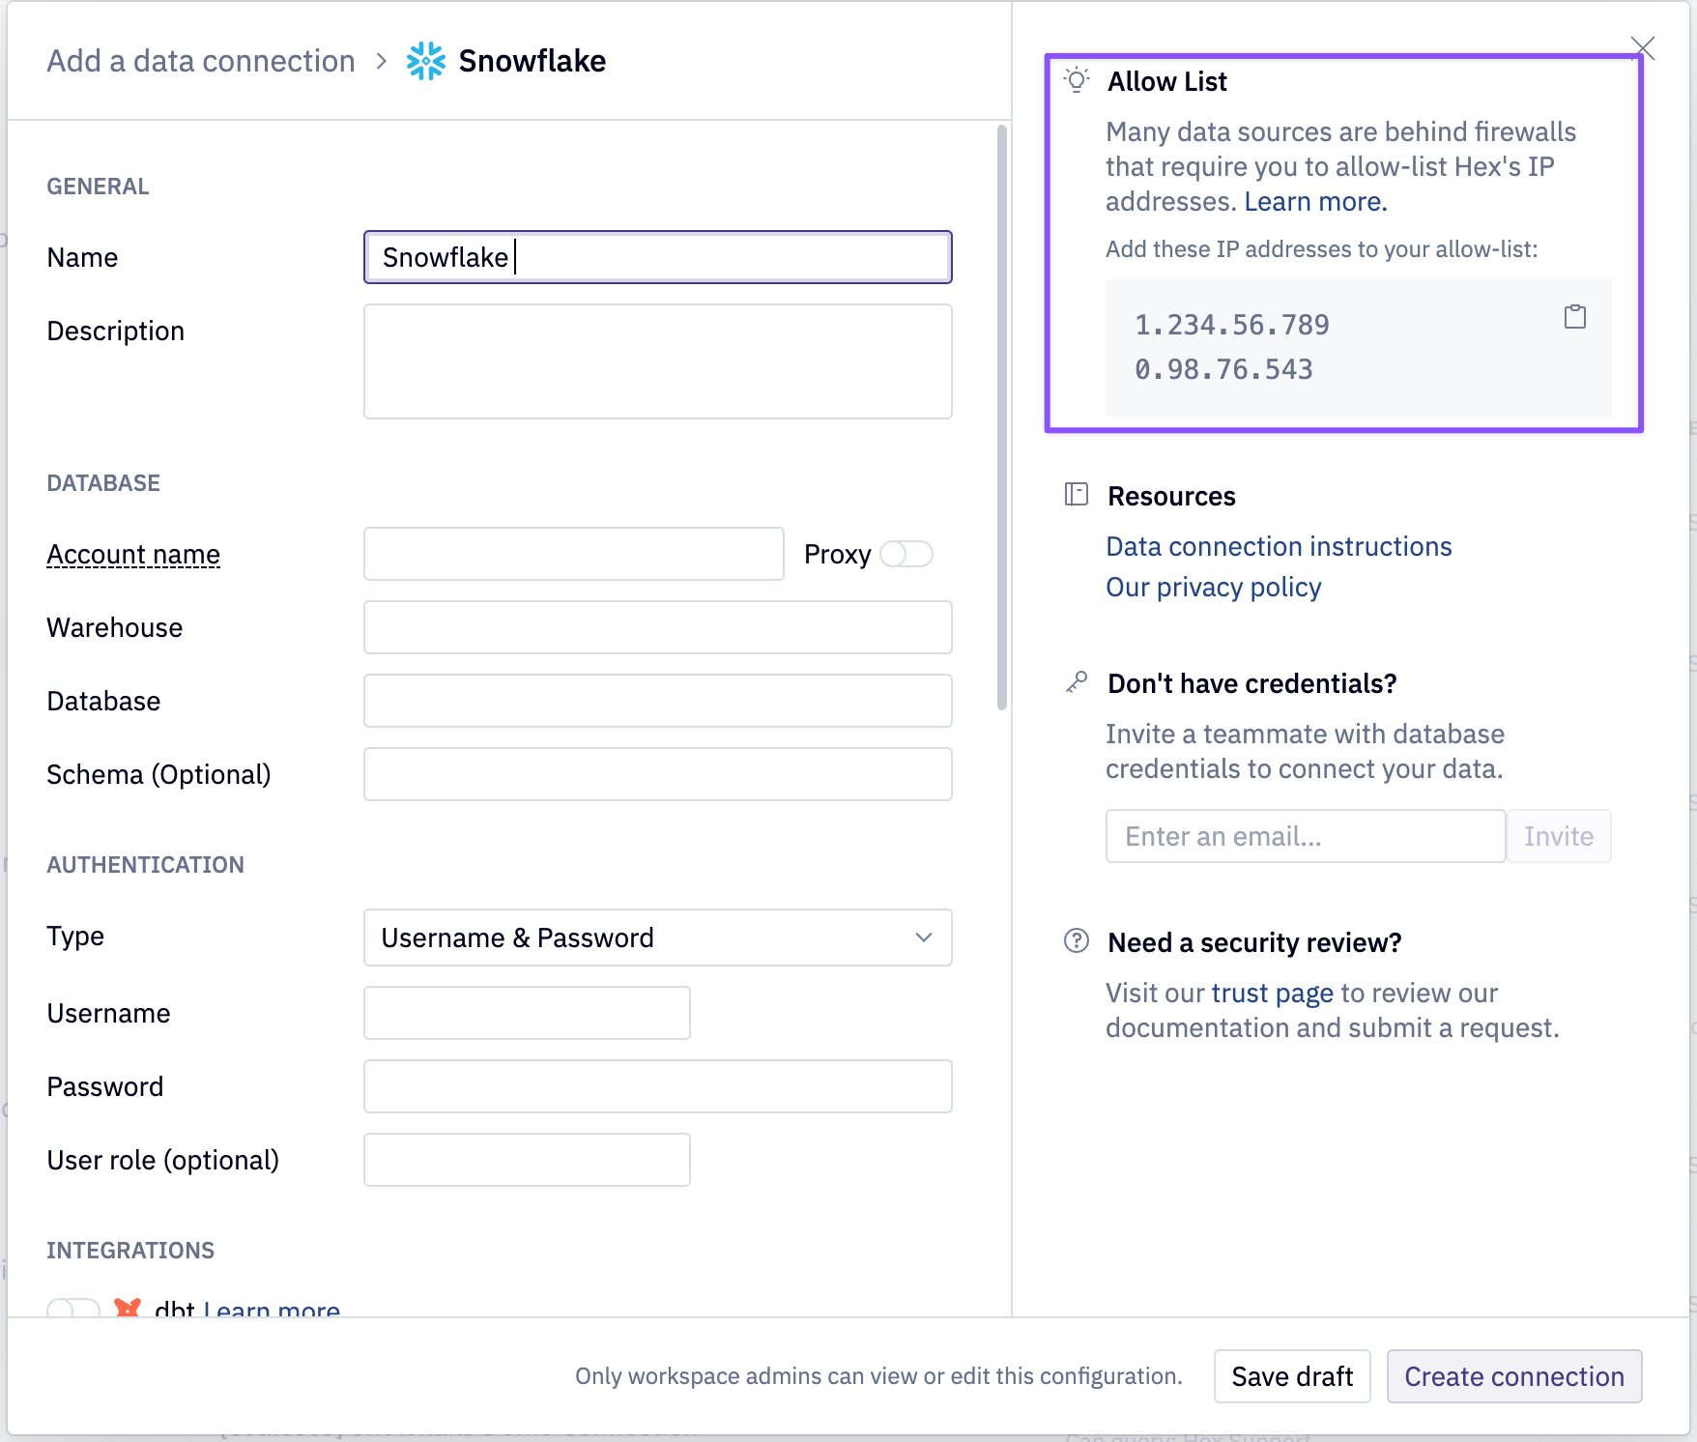Visit the trust page link

[x=1271, y=992]
